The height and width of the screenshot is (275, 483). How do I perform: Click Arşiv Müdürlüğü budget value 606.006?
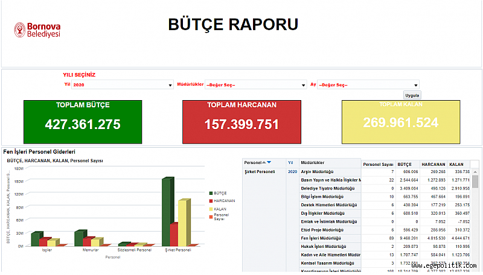411,172
